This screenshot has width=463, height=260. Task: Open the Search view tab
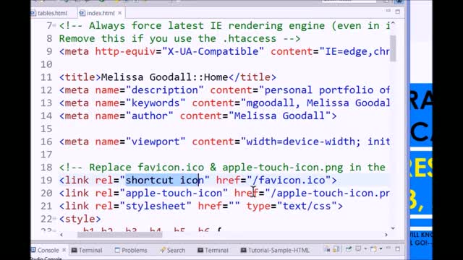point(172,251)
